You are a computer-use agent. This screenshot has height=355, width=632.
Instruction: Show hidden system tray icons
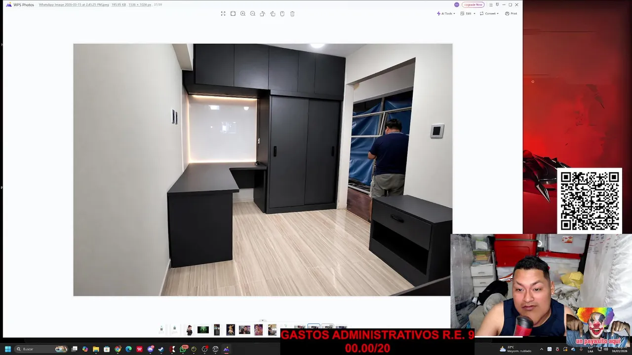(x=542, y=349)
